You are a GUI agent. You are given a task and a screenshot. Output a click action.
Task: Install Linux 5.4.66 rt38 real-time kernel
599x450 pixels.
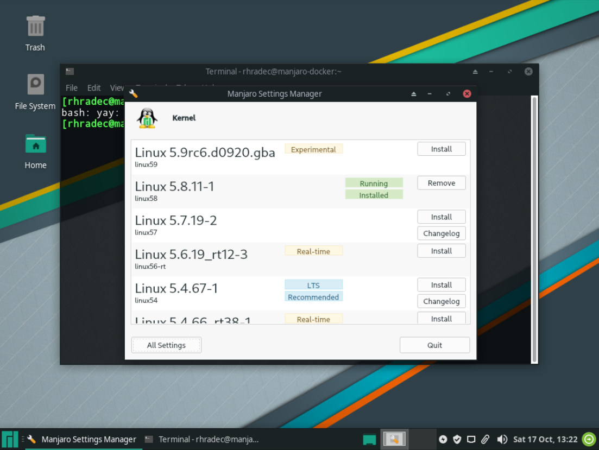[x=441, y=318]
